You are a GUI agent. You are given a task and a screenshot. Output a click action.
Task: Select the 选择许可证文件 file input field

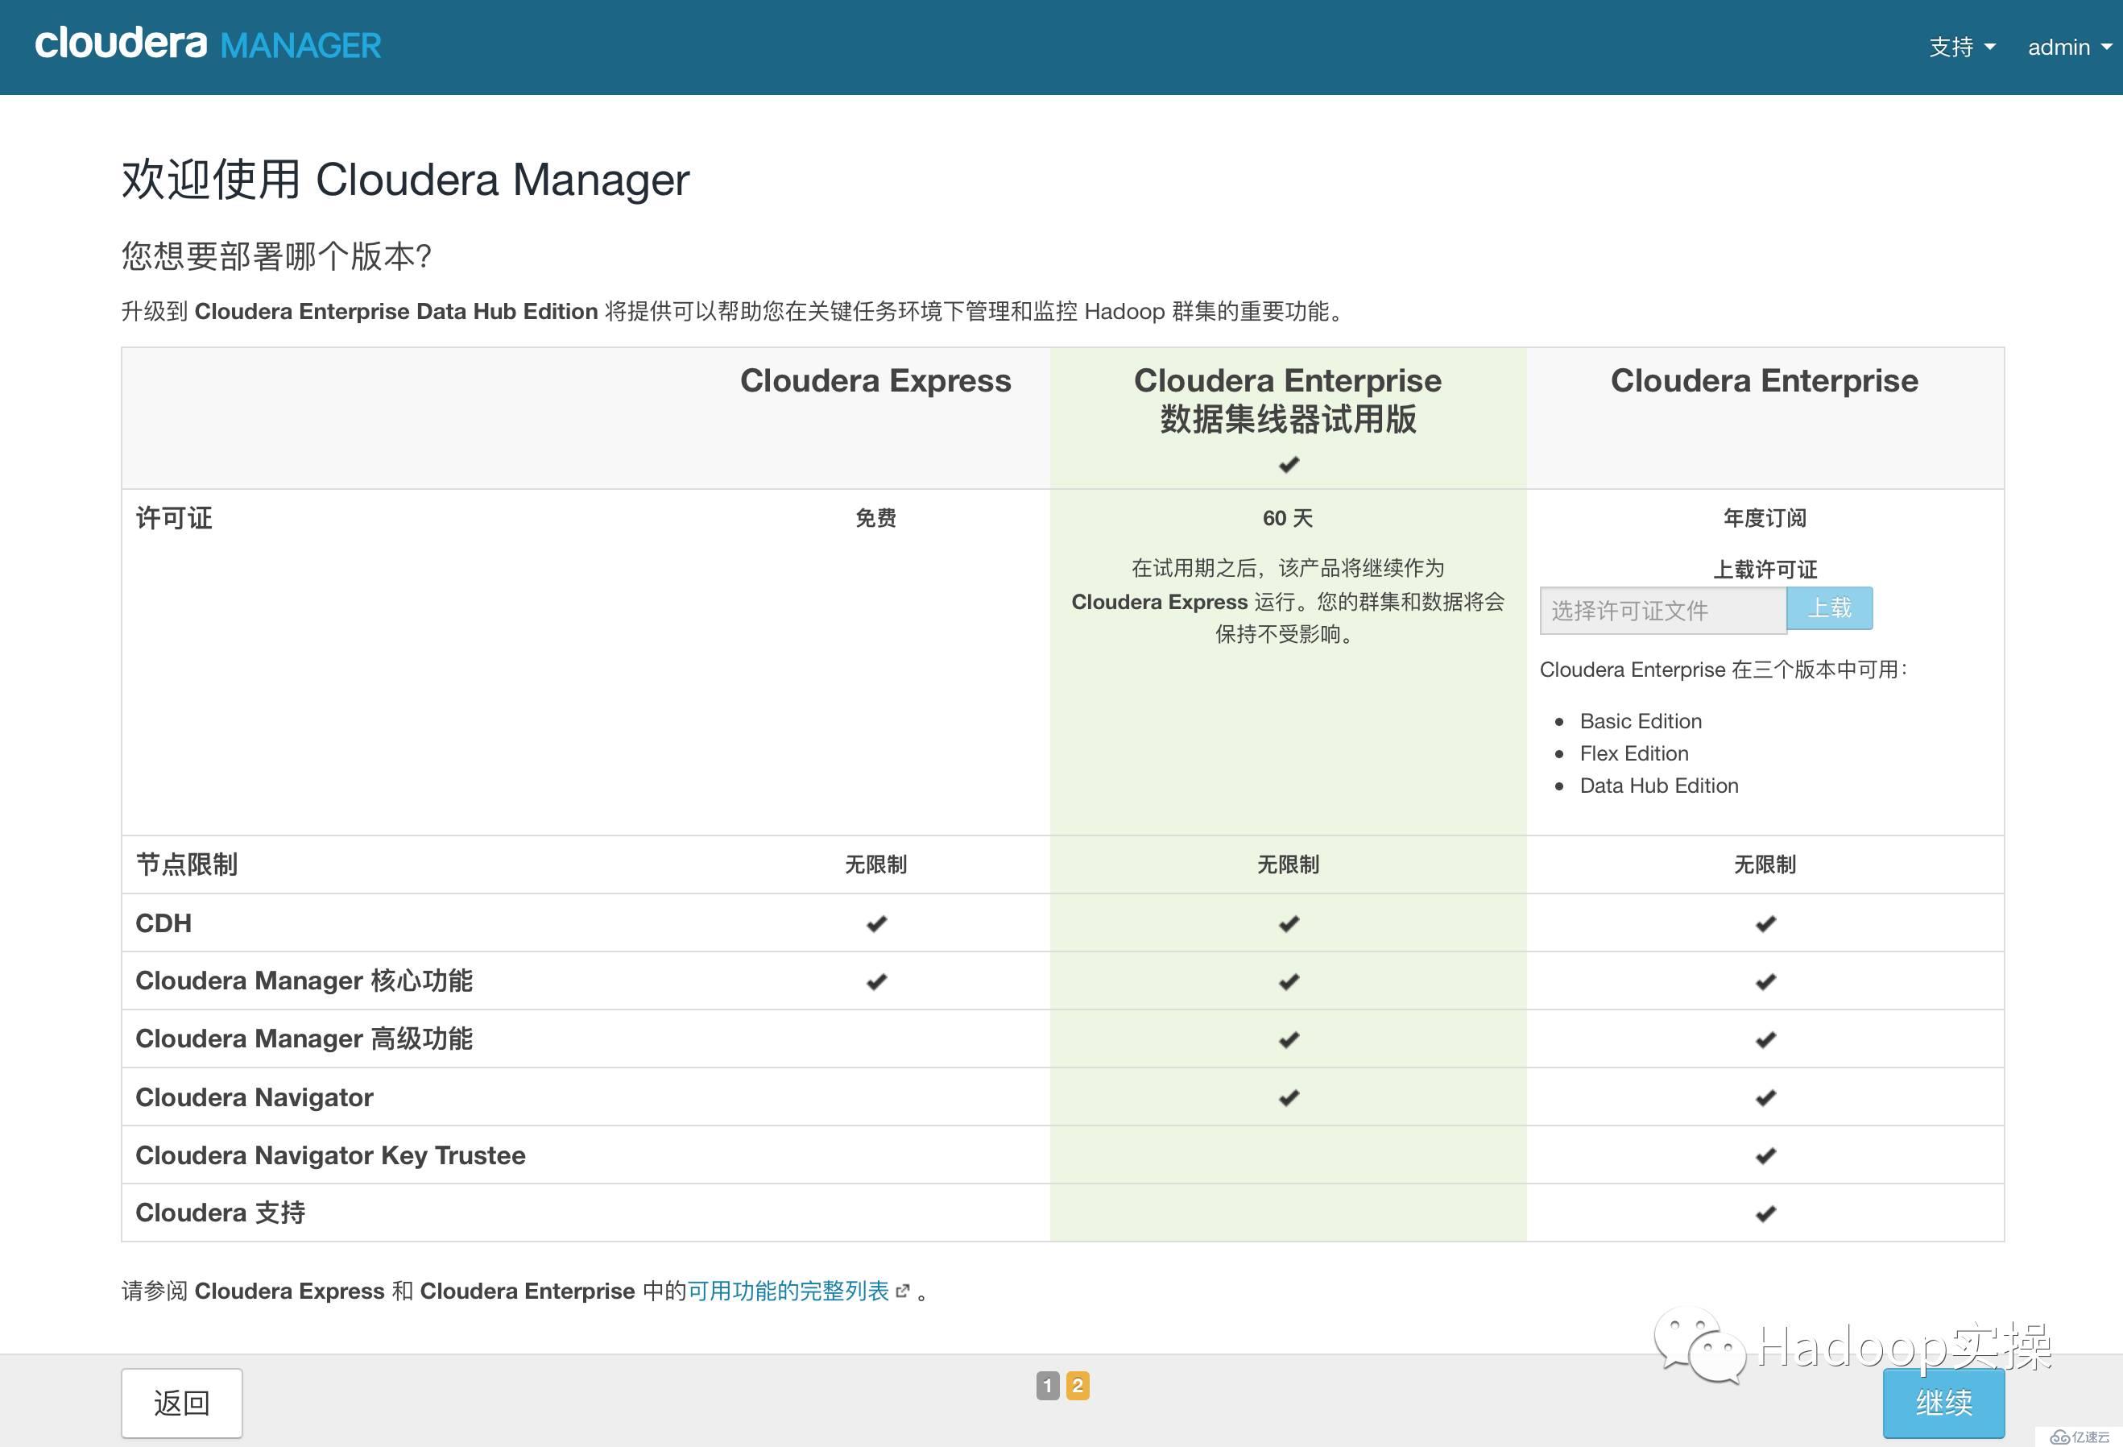[x=1662, y=608]
